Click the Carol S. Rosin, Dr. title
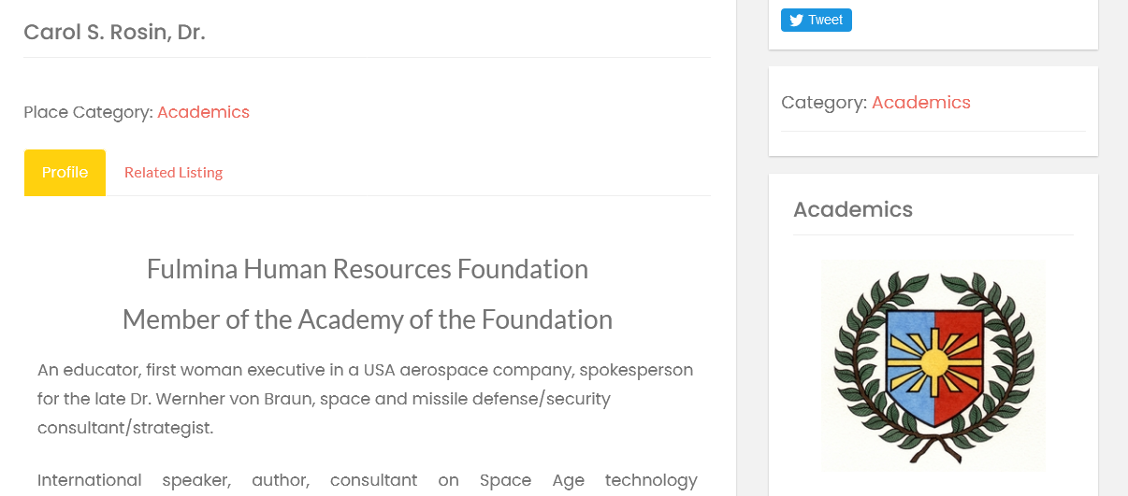1128x496 pixels. tap(114, 33)
